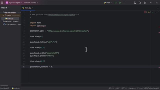Click the typo count indicator
The width and height of the screenshot is (160, 90).
click(x=153, y=12)
